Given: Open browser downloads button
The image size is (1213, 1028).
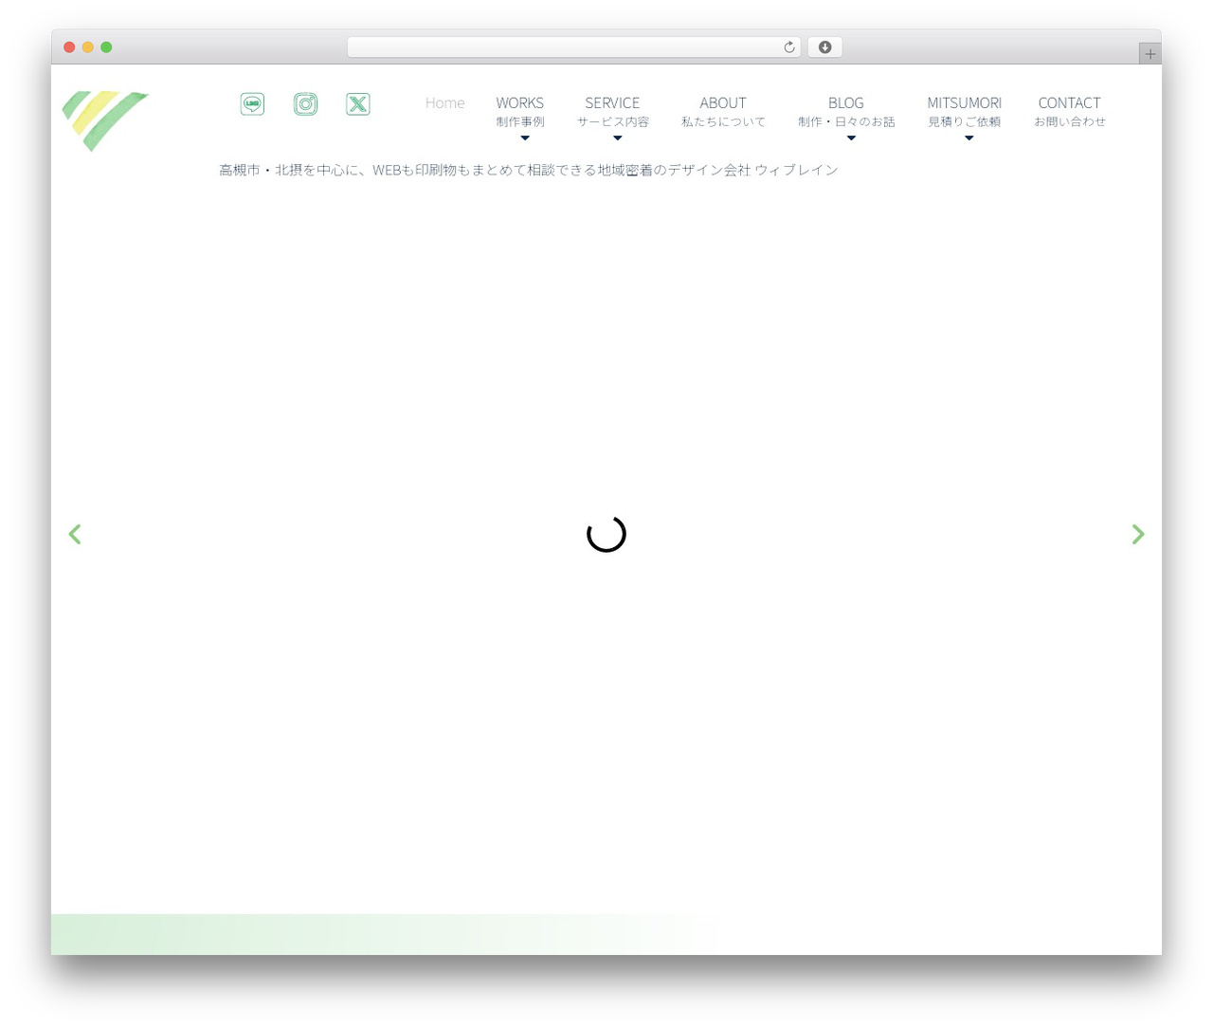Looking at the screenshot, I should click(824, 47).
